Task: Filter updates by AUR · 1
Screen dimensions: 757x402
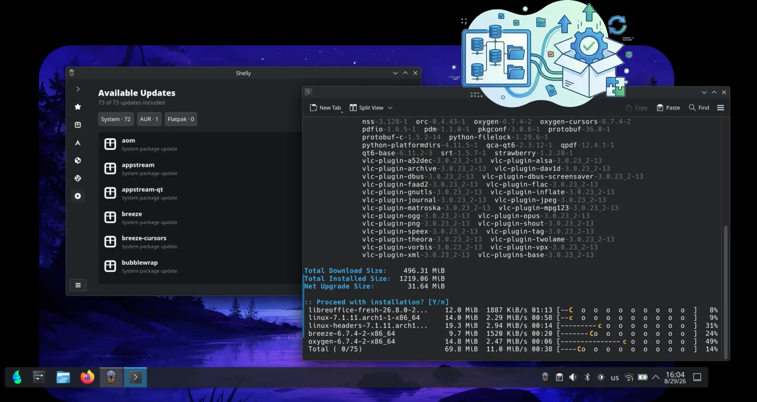Action: click(x=149, y=119)
